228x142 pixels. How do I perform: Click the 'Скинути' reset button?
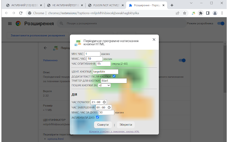pos(103,125)
